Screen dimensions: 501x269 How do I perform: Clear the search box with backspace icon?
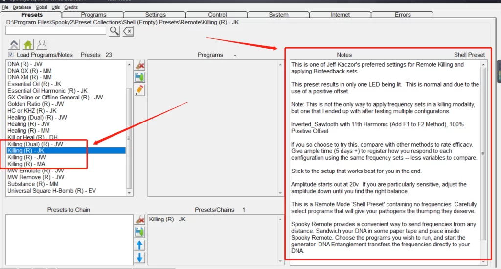128,31
